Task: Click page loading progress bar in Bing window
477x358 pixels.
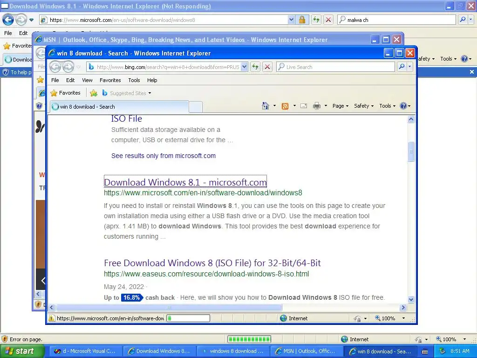Action: pos(188,318)
